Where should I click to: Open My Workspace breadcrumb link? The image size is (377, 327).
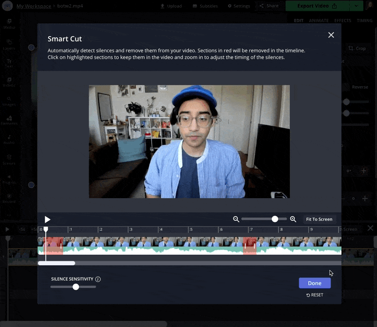[x=33, y=6]
